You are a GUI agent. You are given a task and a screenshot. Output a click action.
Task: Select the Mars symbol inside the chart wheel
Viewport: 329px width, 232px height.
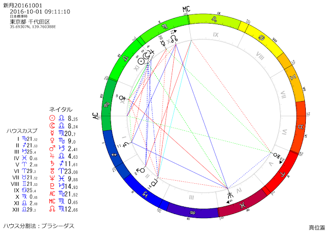141,169
